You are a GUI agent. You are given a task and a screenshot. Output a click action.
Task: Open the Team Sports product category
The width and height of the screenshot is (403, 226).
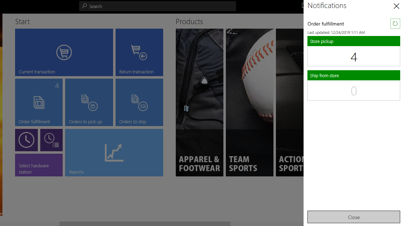point(250,102)
